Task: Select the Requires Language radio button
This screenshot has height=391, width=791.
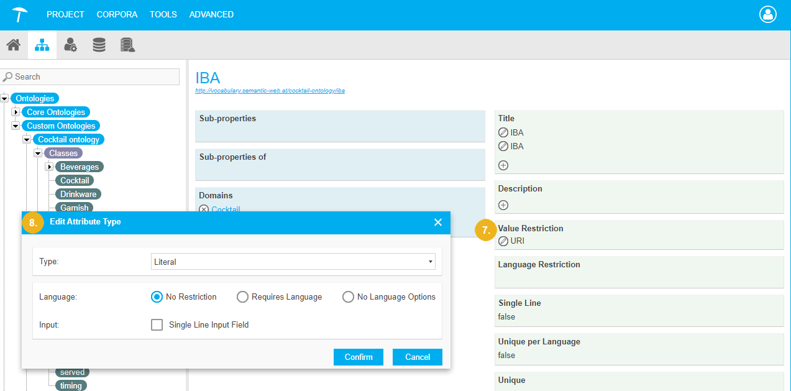Action: point(242,297)
